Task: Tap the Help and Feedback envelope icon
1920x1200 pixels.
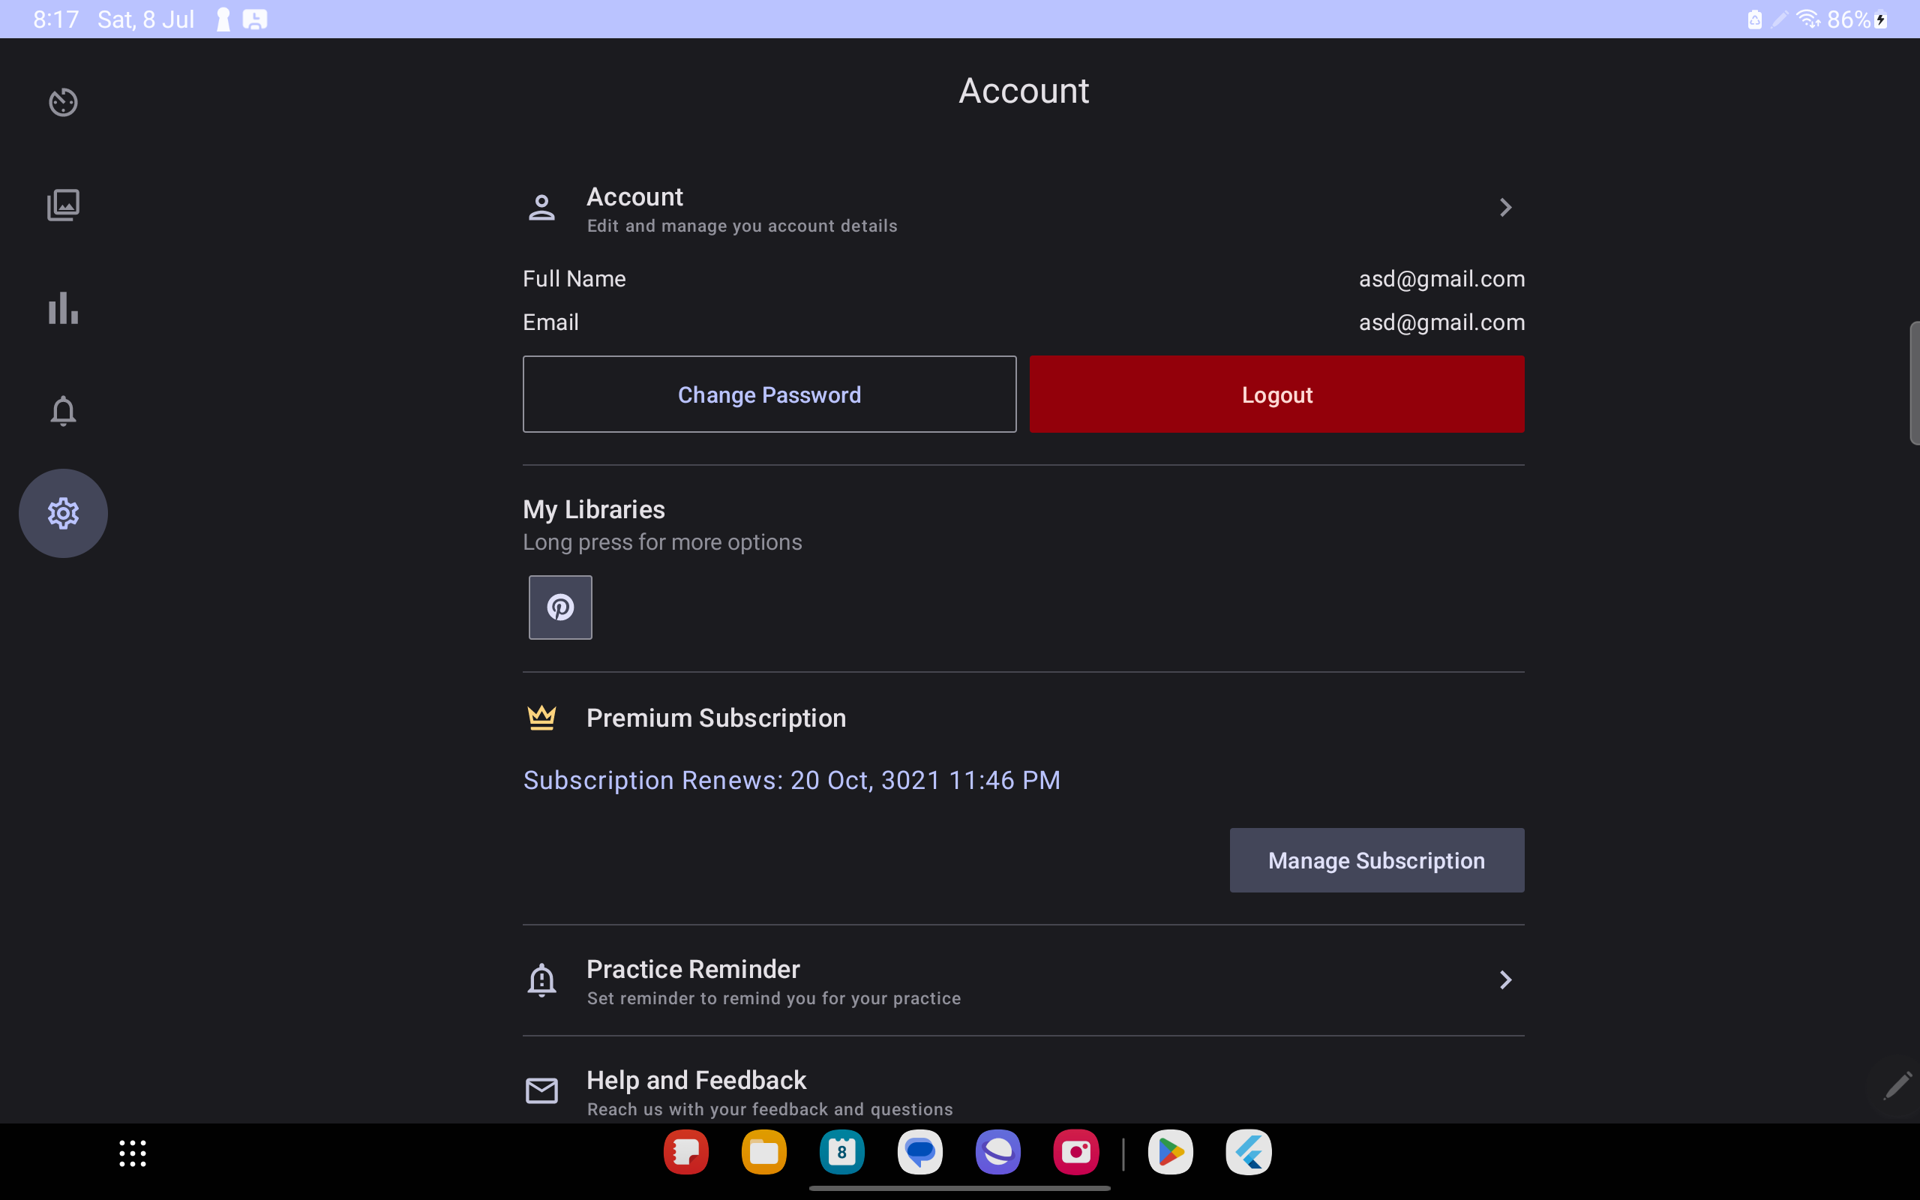Action: pos(542,1090)
